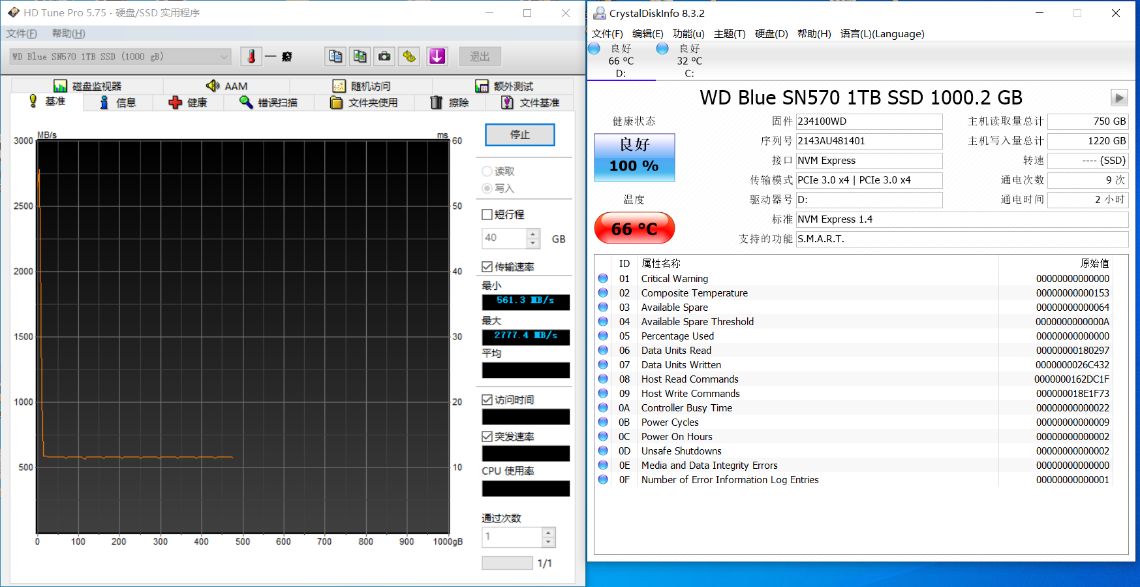This screenshot has width=1140, height=587.
Task: Open 功能(u) menu in CrystalDiskInfo
Action: [688, 34]
